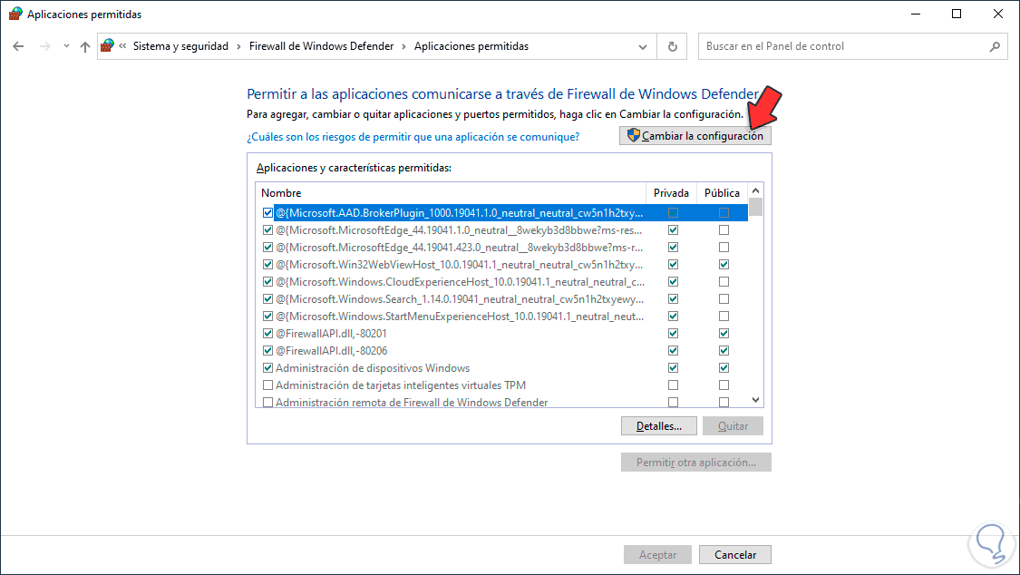The height and width of the screenshot is (575, 1020).
Task: Click Permitir otra aplicación... button
Action: (x=696, y=463)
